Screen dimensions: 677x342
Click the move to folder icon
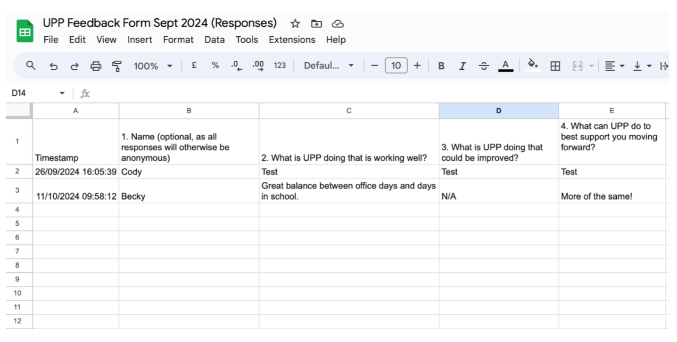click(x=316, y=24)
